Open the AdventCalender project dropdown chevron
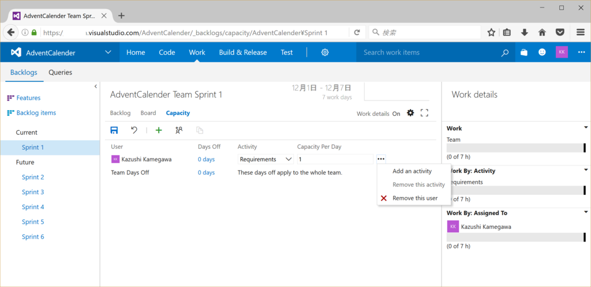This screenshot has width=591, height=287. coord(108,52)
